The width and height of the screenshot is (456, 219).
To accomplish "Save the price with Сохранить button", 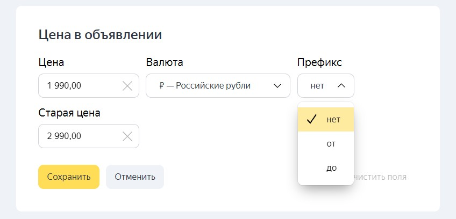I will (x=69, y=177).
